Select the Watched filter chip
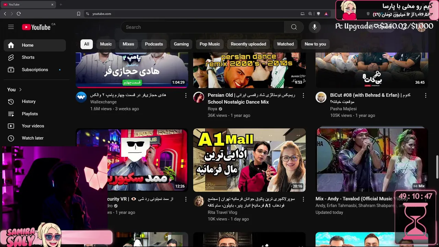Image resolution: width=439 pixels, height=247 pixels. click(x=285, y=44)
